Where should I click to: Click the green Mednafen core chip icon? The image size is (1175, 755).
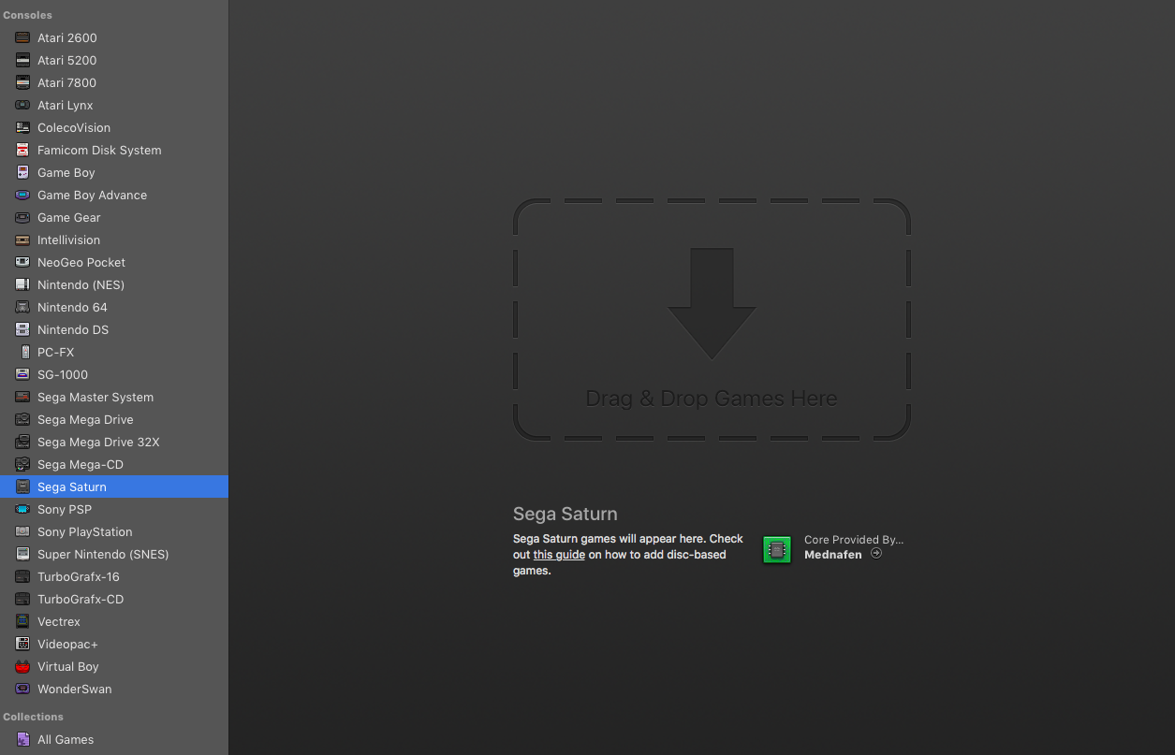[776, 549]
